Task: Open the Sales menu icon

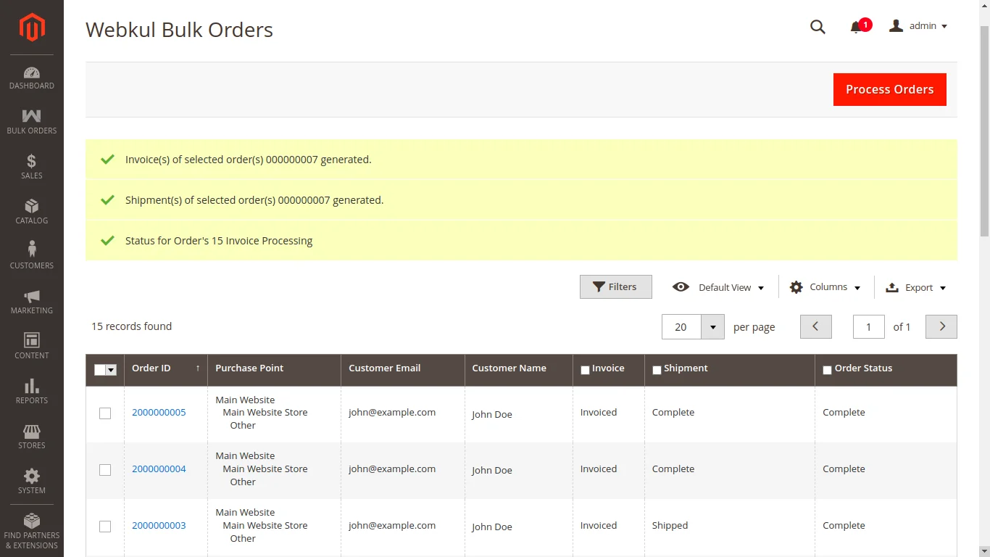Action: (x=31, y=165)
